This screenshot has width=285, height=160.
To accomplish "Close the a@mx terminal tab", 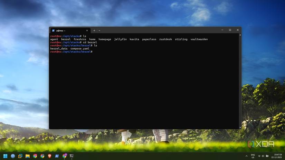I will pyautogui.click(x=87, y=31).
